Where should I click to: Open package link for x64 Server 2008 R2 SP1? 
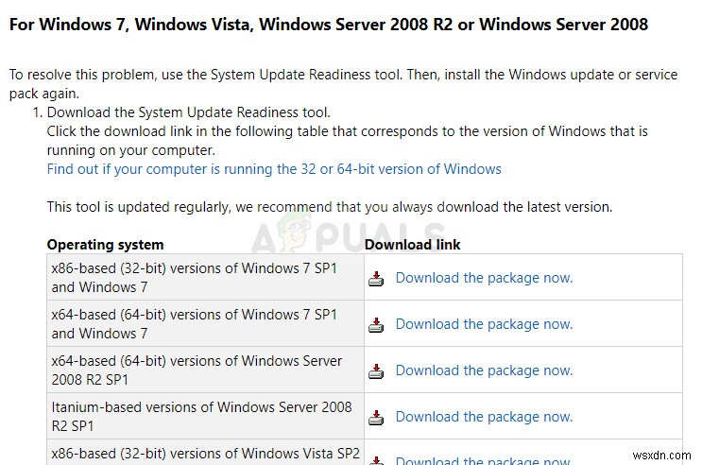(484, 370)
